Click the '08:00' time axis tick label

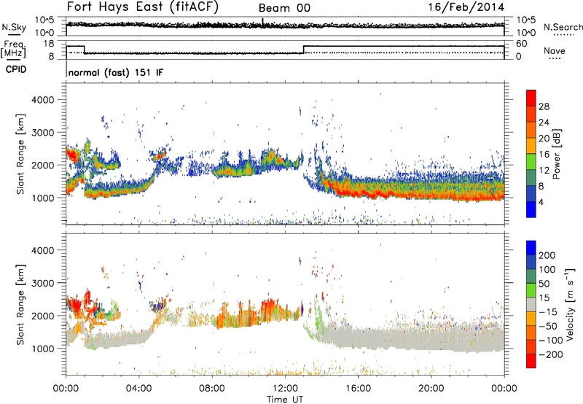(x=212, y=389)
